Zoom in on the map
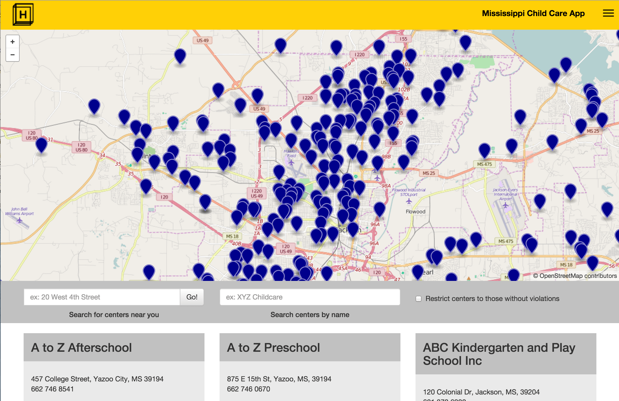619x401 pixels. pyautogui.click(x=13, y=42)
